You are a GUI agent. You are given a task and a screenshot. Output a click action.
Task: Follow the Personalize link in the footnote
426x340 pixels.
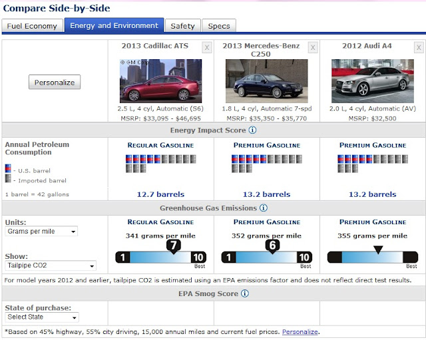point(300,332)
